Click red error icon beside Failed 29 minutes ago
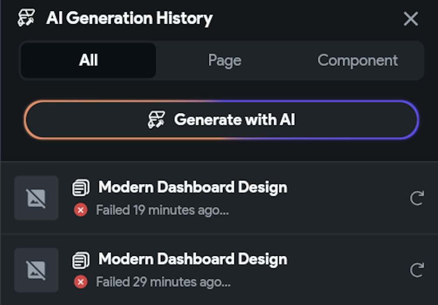The height and width of the screenshot is (305, 438). [x=81, y=282]
